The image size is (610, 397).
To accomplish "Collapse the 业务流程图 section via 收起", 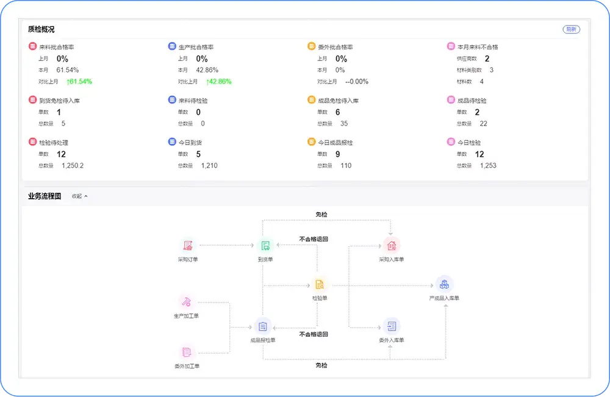I will (79, 196).
